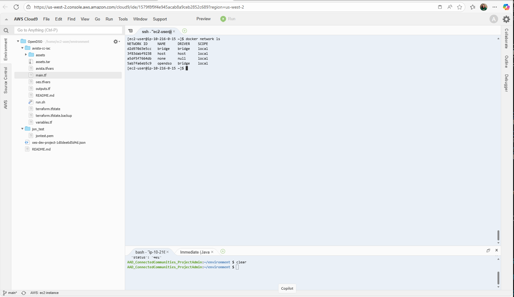Click the user avatar A icon
Viewport: 514px width, 297px height.
click(x=494, y=19)
